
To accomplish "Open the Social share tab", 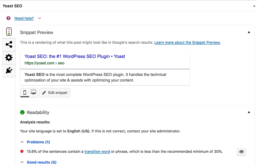I will pos(9,44).
